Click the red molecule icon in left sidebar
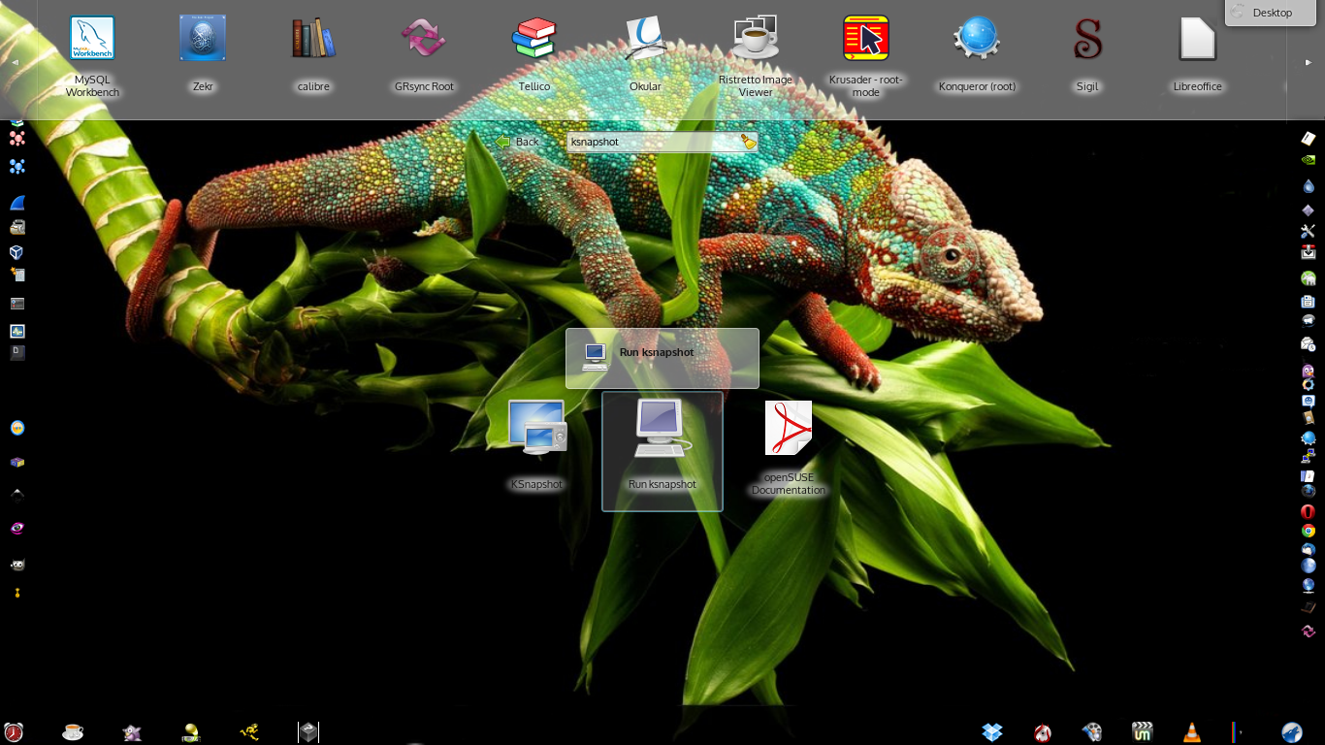The width and height of the screenshot is (1325, 745). coord(16,139)
